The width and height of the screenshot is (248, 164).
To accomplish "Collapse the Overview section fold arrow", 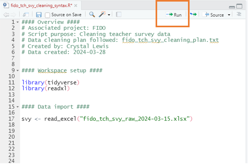I will 18,22.
